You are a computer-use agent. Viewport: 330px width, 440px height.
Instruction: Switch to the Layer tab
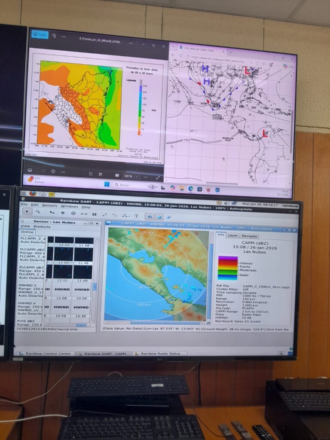[x=233, y=235]
